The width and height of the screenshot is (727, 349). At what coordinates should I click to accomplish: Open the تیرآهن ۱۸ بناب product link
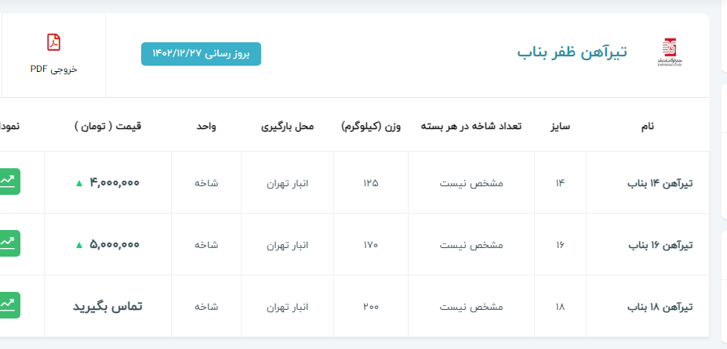tap(660, 307)
